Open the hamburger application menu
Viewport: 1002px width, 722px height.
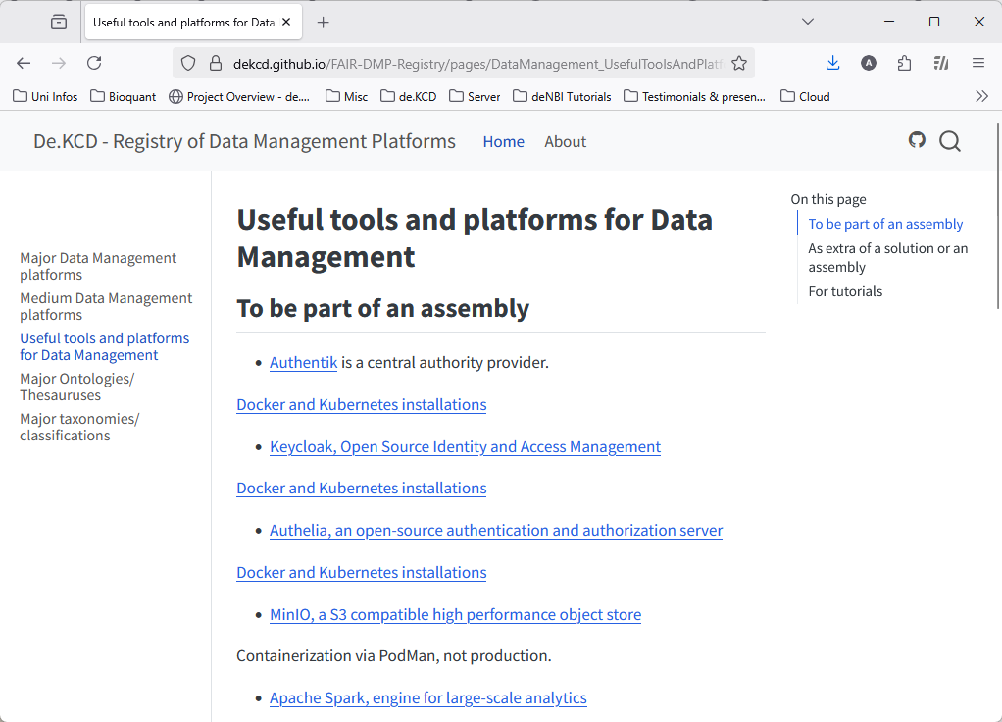[x=977, y=62]
